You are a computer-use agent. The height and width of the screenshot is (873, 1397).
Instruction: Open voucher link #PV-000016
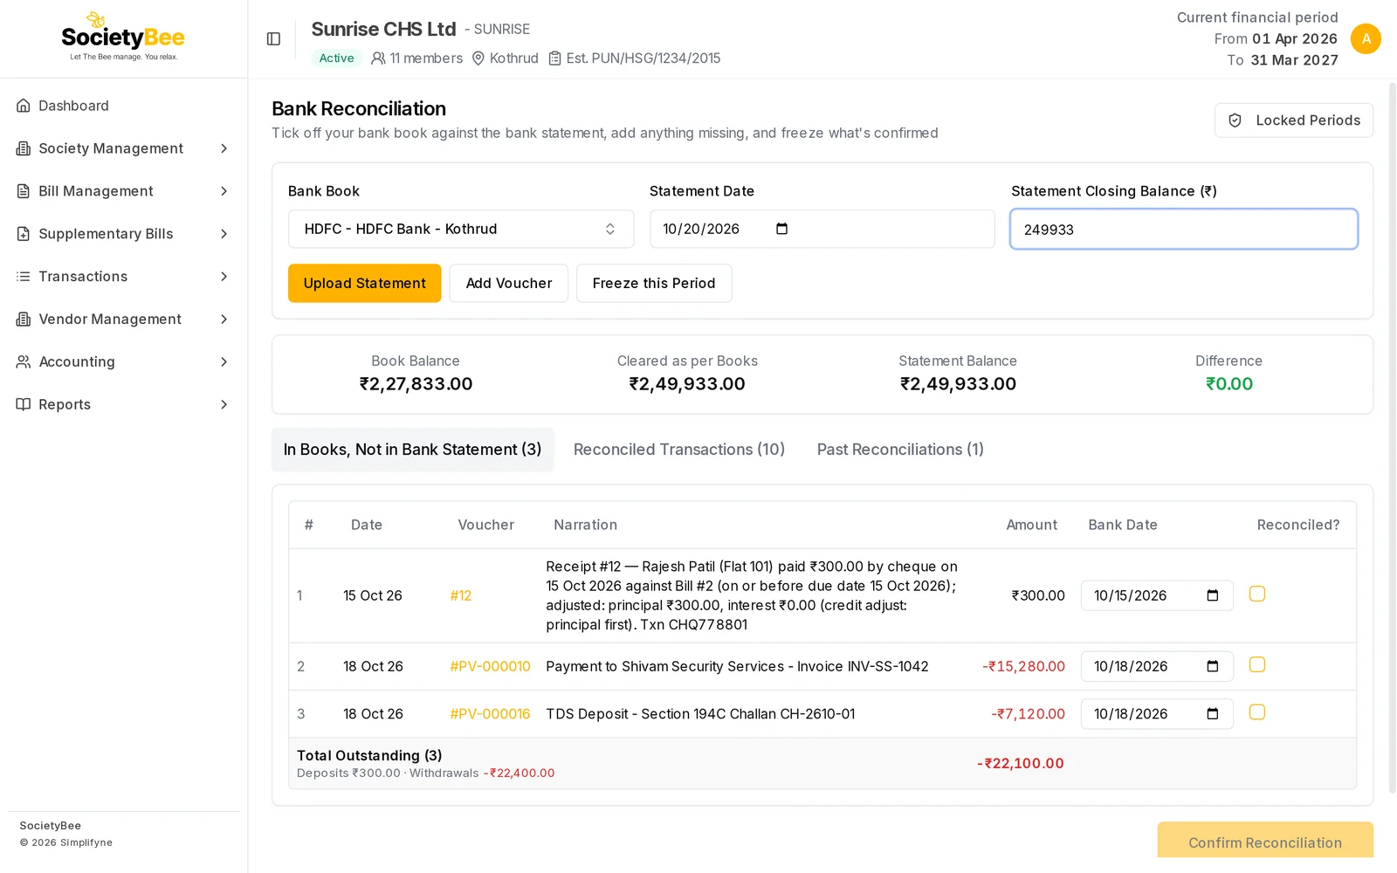(x=490, y=714)
